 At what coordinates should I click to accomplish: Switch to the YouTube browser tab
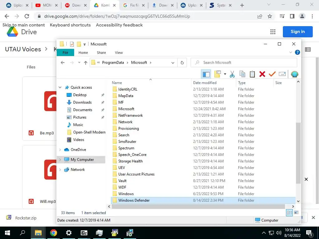(x=46, y=5)
